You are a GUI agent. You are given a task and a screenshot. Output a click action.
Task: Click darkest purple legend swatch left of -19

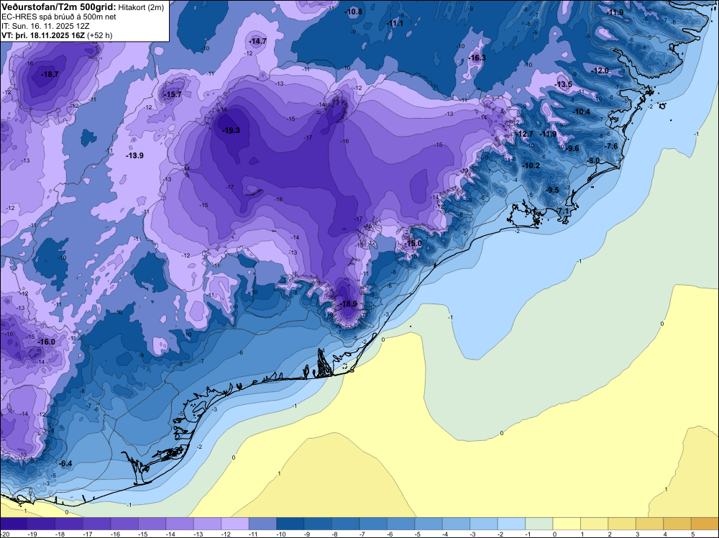pos(14,524)
